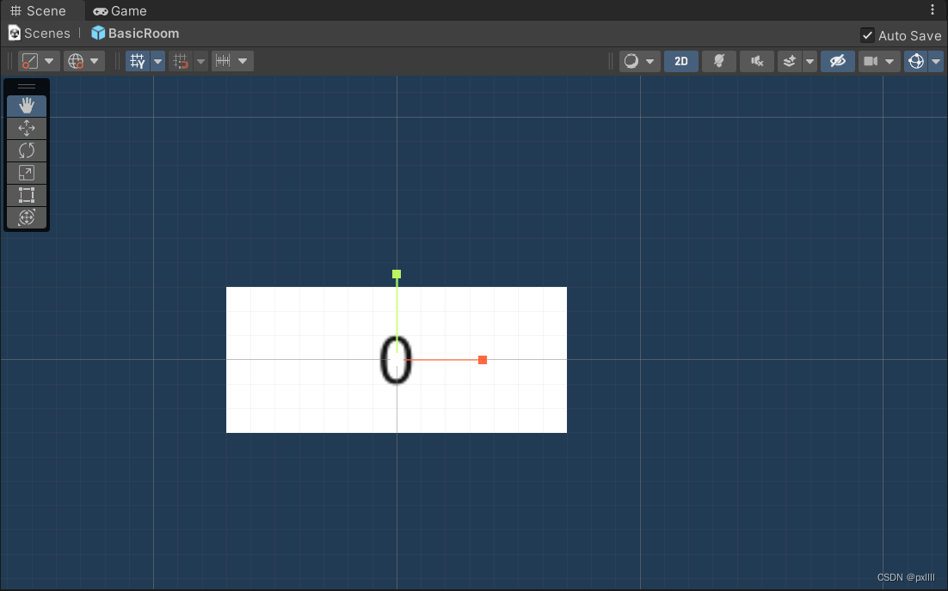The width and height of the screenshot is (948, 591).
Task: Go back to Scenes breadcrumb
Action: click(40, 34)
